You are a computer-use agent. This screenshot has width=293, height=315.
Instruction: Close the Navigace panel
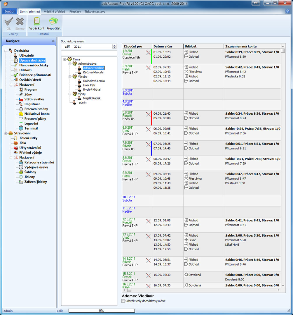53,41
